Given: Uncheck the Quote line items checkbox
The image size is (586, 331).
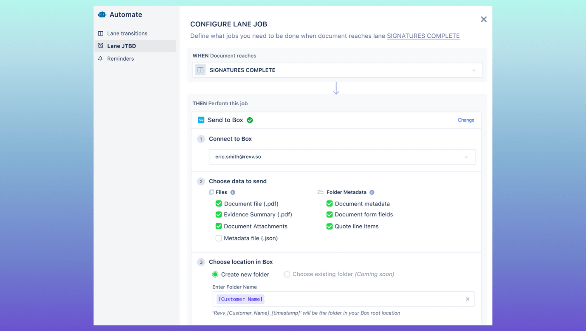Looking at the screenshot, I should pyautogui.click(x=330, y=226).
